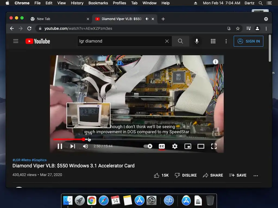The height and width of the screenshot is (208, 278).
Task: Click the address bar URL
Action: click(x=78, y=28)
